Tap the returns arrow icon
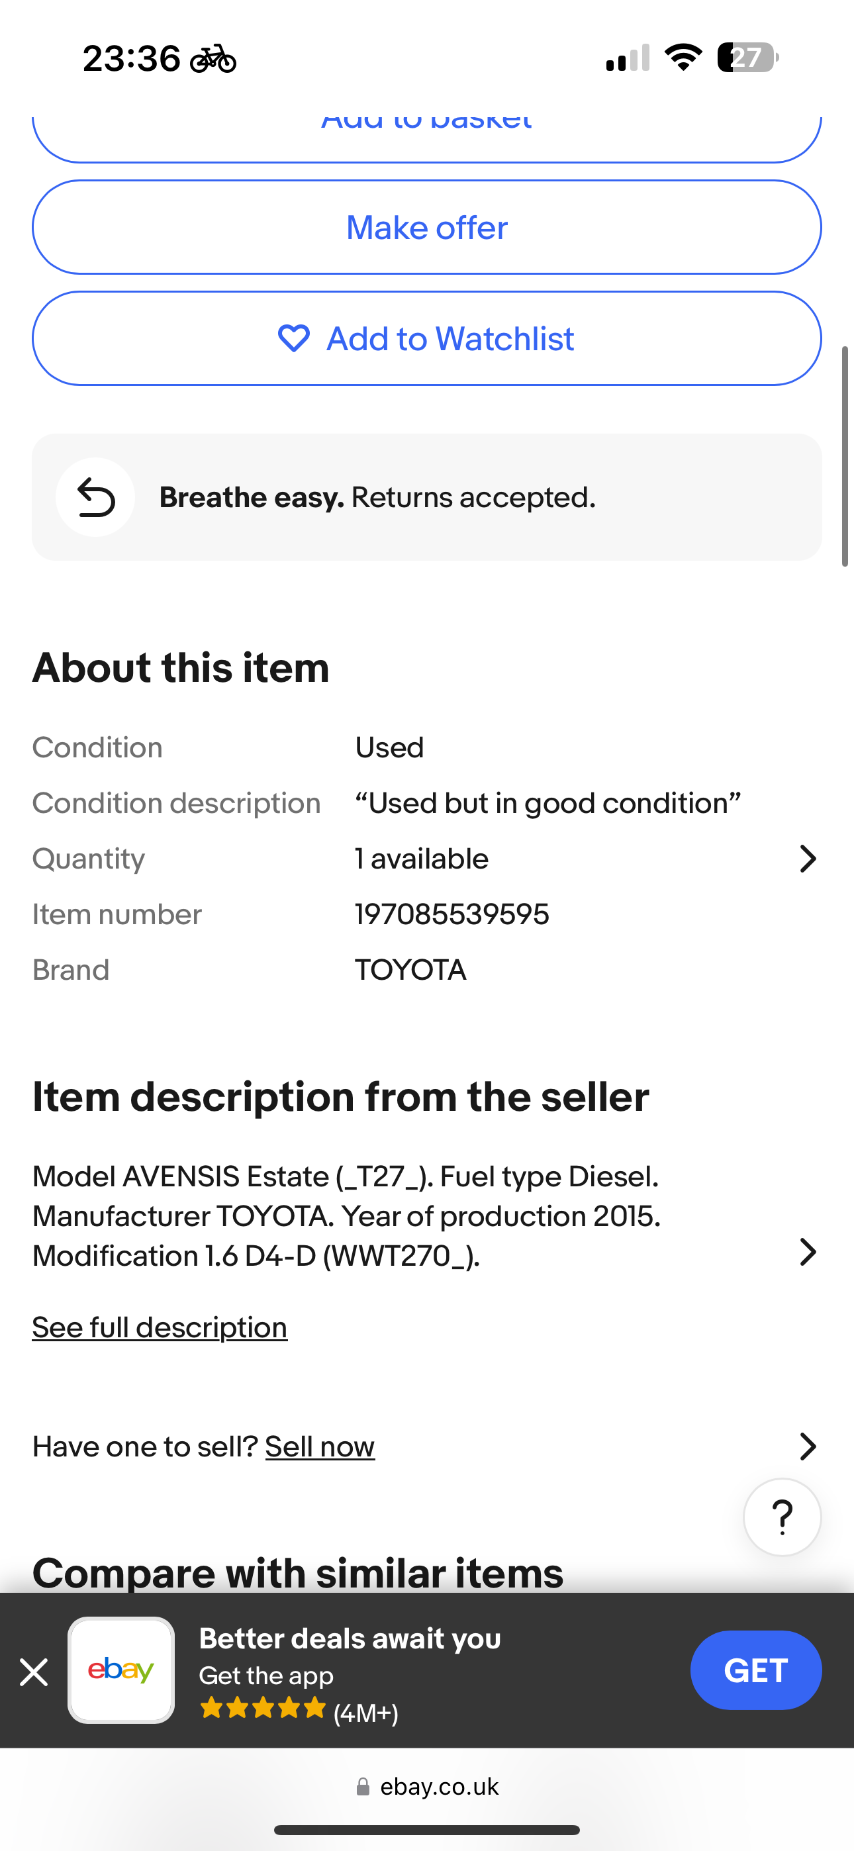The image size is (854, 1851). click(95, 497)
